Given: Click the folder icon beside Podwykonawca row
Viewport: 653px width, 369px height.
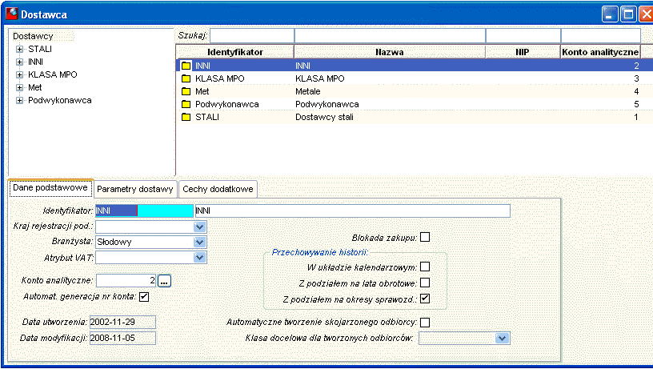Looking at the screenshot, I should click(186, 105).
